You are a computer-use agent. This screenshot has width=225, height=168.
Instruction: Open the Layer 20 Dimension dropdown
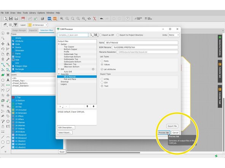38,25
